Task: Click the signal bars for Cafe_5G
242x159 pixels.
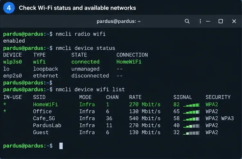Action: point(191,119)
